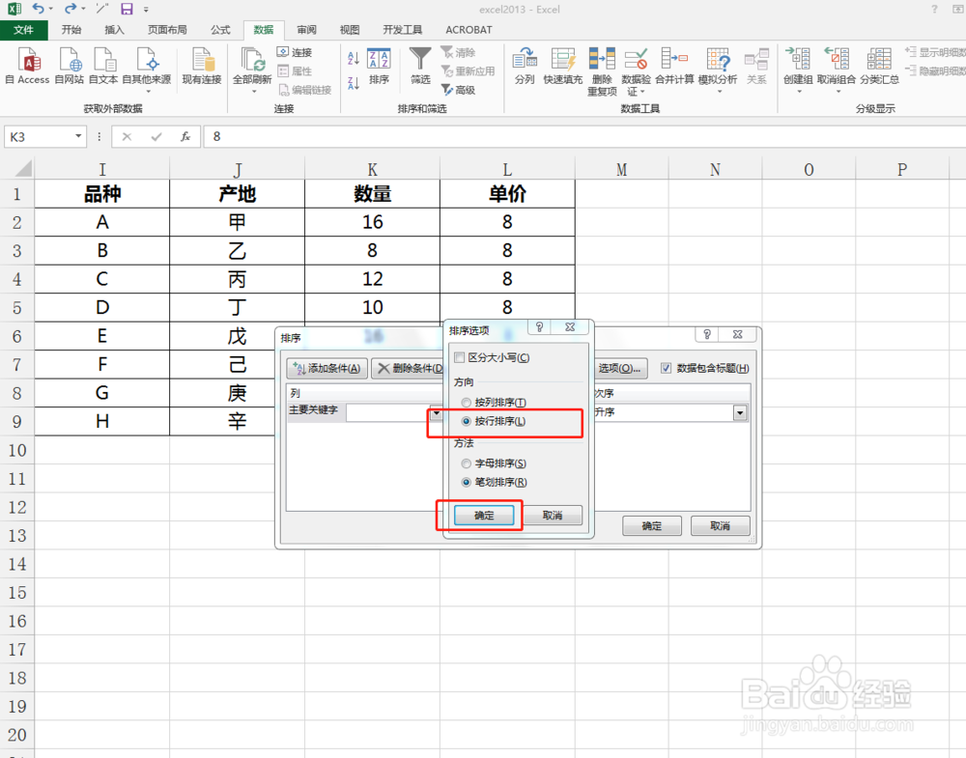Screen dimensions: 966x758
Task: Check the 区分大小写 checkbox
Action: pos(459,357)
